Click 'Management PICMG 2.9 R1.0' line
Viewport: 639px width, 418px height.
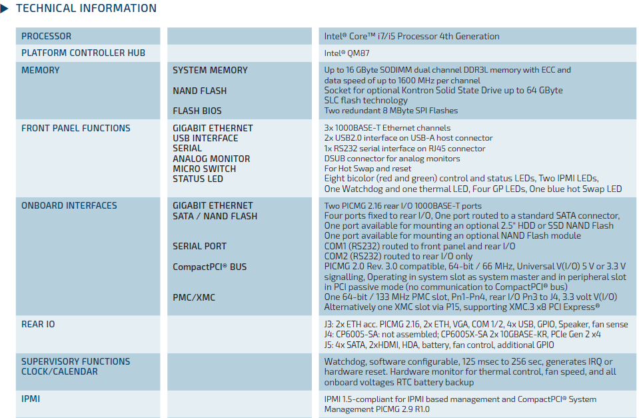point(376,409)
